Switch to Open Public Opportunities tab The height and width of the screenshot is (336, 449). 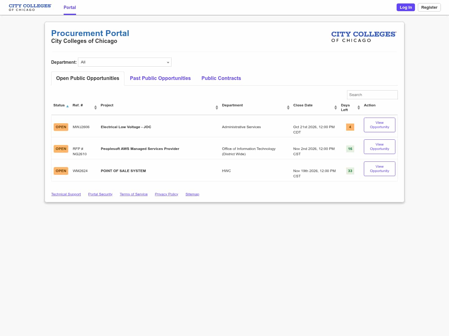(88, 78)
